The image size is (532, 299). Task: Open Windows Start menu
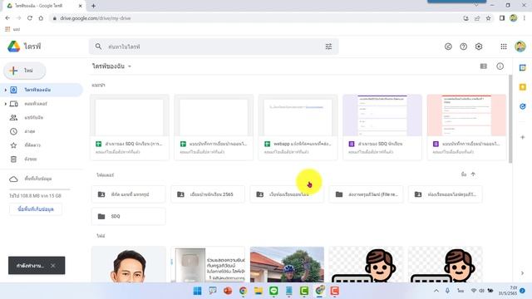pyautogui.click(x=197, y=291)
